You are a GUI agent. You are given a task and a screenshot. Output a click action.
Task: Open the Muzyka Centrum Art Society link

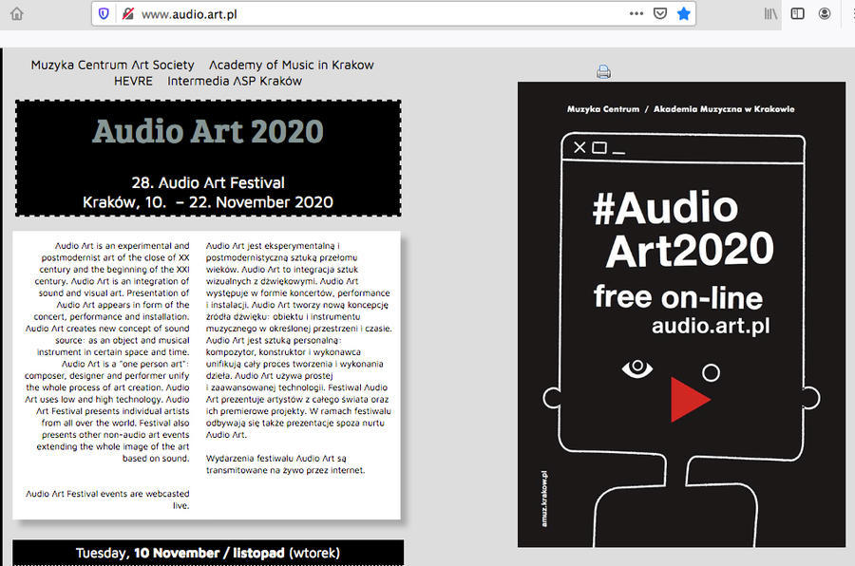tap(112, 65)
